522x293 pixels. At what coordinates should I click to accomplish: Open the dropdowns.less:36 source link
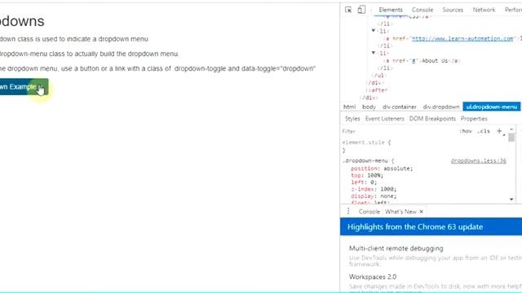(x=479, y=161)
